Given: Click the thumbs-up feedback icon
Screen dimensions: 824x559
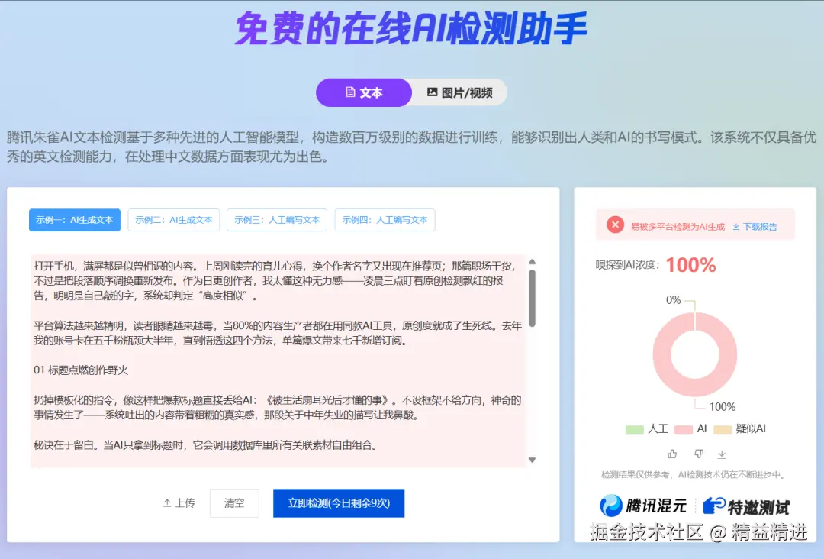Looking at the screenshot, I should 672,454.
